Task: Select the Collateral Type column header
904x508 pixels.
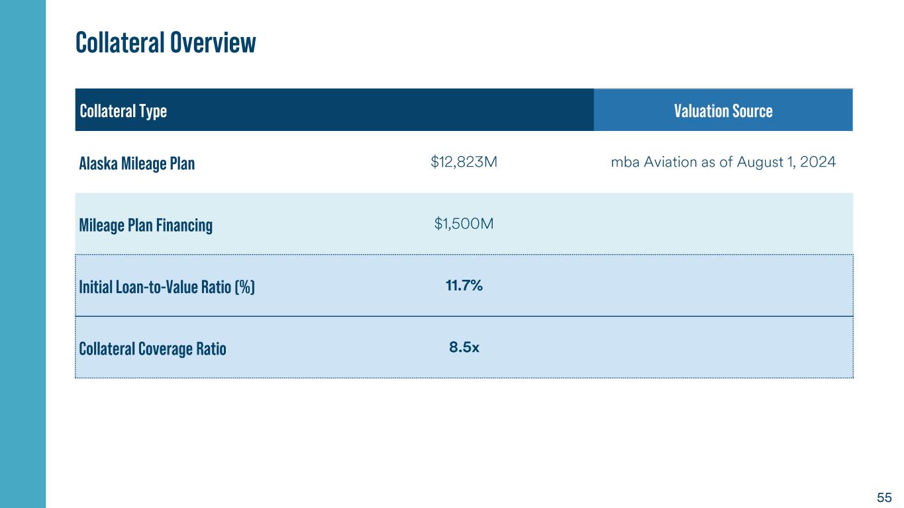Action: coord(123,110)
